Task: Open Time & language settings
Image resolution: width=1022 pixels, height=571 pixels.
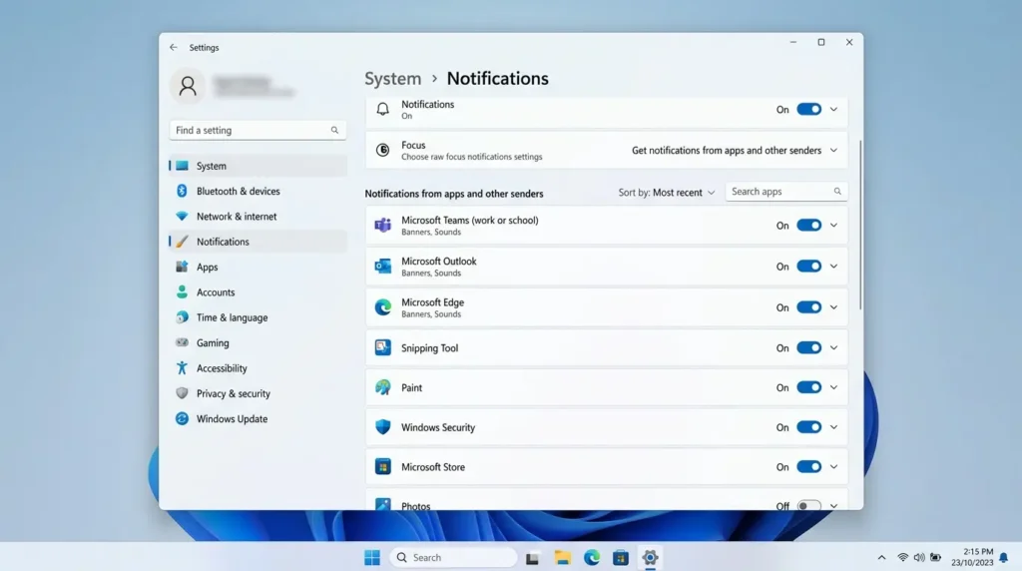Action: 258,317
